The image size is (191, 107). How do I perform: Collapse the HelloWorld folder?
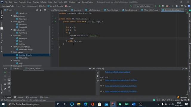[x=12, y=30]
